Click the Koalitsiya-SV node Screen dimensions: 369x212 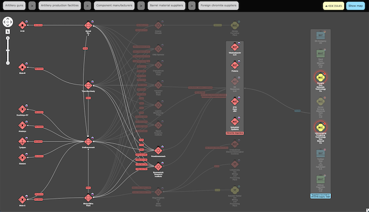(x=22, y=109)
